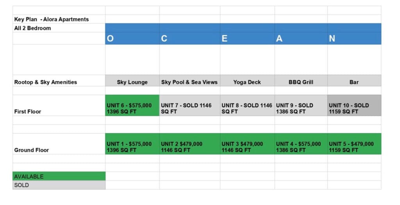Viewport: 400px width, 205px height.
Task: Select the Sky Lounge cell
Action: coord(132,82)
